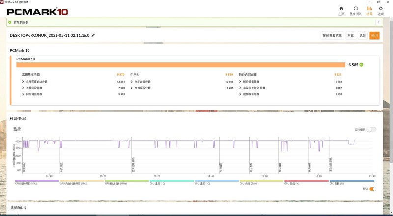Expand 电子表格分数 details
Image resolution: width=393 pixels, height=216 pixels.
click(x=132, y=81)
